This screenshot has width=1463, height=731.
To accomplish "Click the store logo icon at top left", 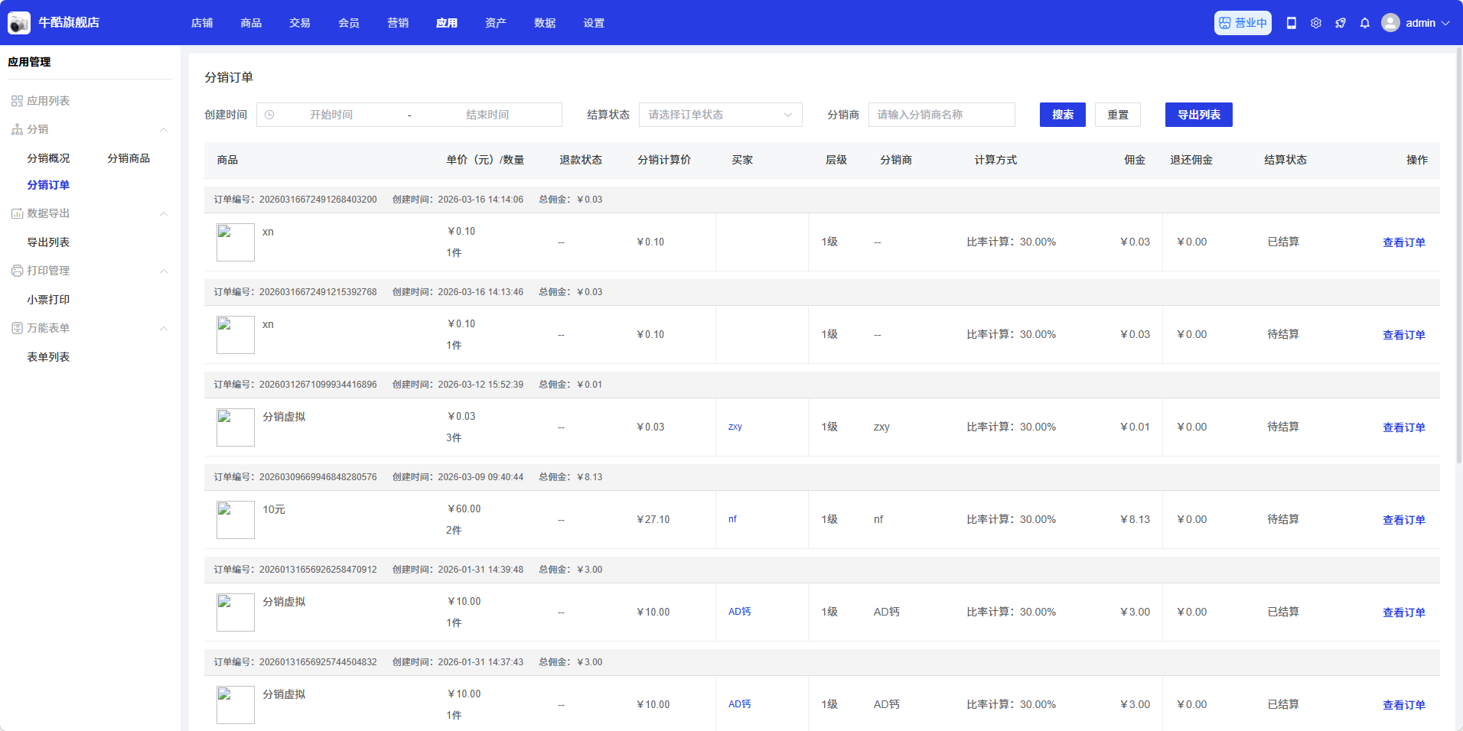I will tap(19, 23).
